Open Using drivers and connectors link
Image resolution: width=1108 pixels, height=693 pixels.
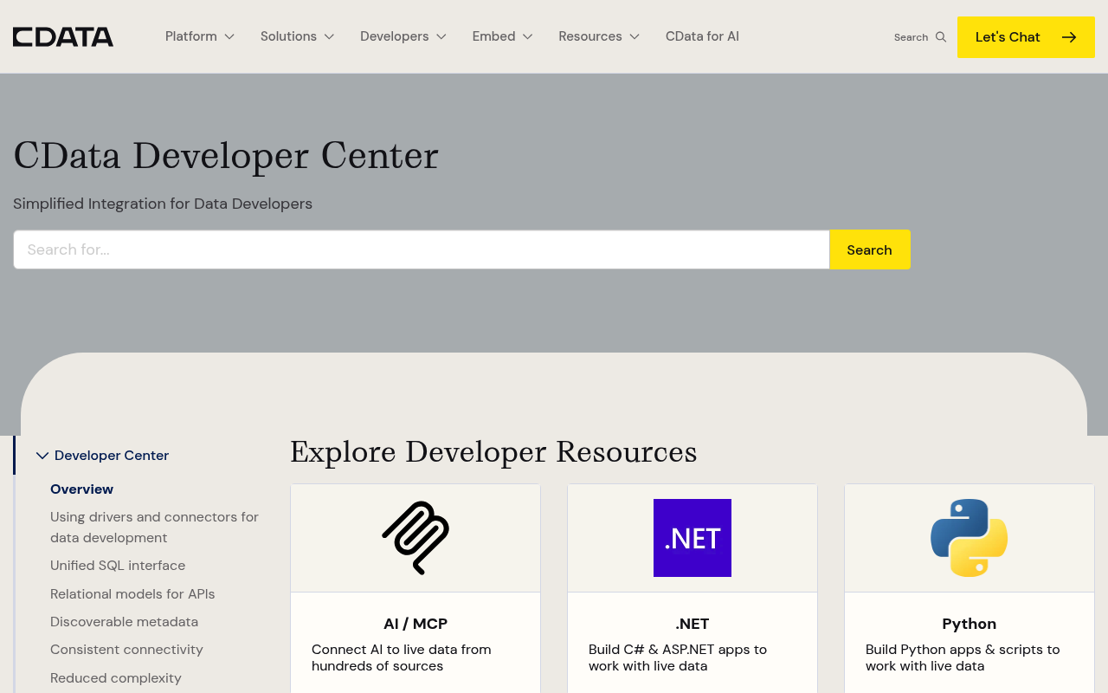[x=154, y=528]
